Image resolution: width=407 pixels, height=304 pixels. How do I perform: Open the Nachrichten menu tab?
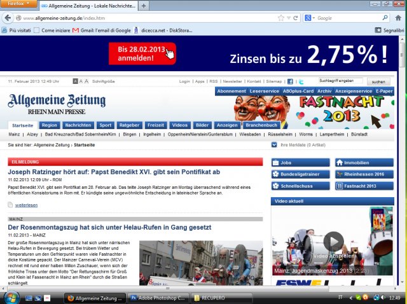click(78, 125)
